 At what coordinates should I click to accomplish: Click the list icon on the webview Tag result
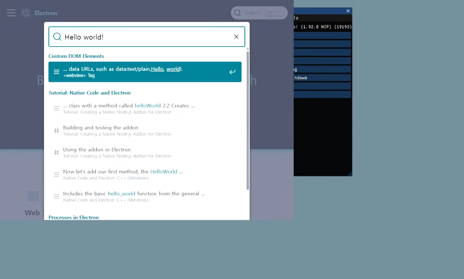[x=57, y=72]
